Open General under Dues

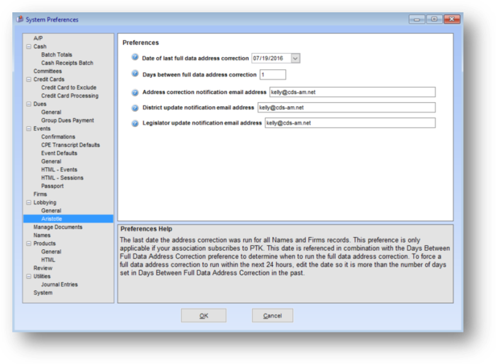pos(51,112)
